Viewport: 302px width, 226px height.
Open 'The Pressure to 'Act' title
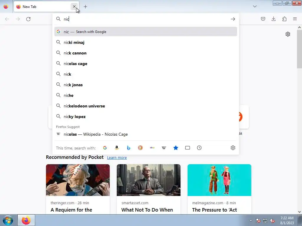click(x=214, y=210)
